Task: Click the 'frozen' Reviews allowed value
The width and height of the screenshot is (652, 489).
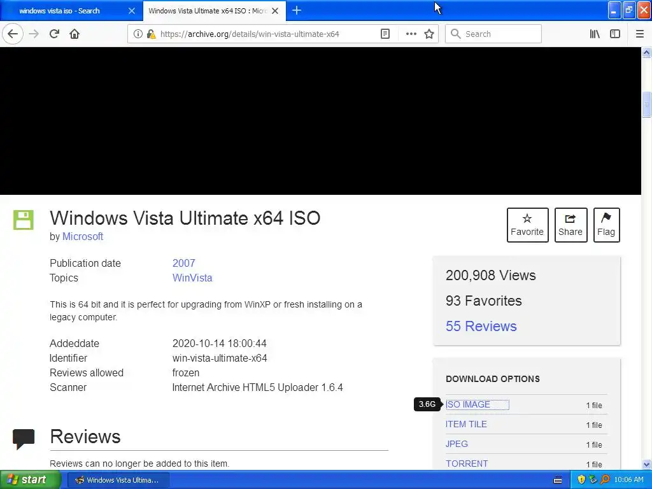Action: 186,372
